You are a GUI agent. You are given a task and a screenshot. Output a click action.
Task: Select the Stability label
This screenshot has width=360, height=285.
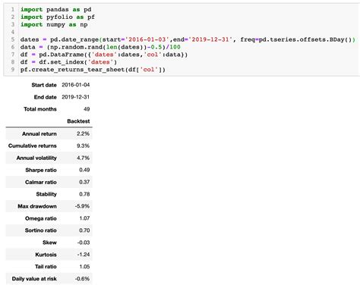(46, 194)
